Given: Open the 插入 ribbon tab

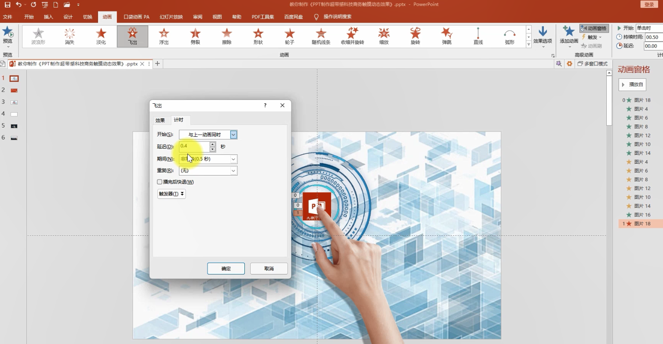Looking at the screenshot, I should [x=48, y=17].
